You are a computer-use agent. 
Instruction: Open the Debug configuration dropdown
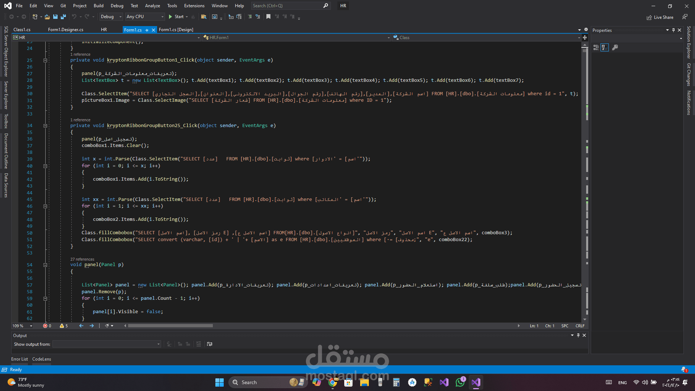tap(111, 17)
